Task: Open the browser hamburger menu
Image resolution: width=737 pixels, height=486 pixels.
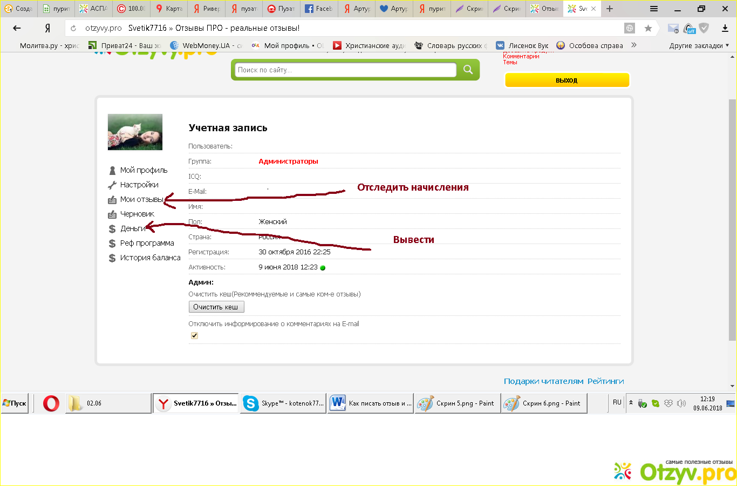Action: point(654,9)
